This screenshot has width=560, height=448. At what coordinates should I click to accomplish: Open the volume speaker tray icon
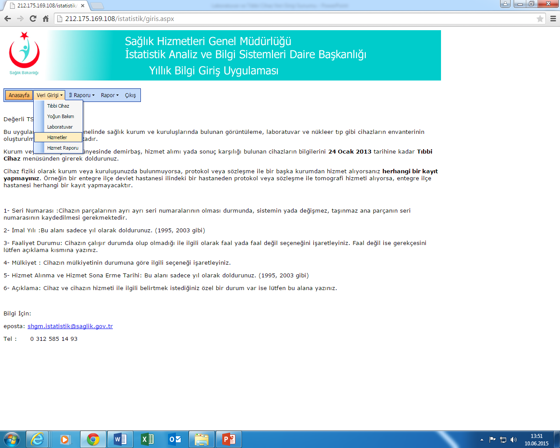(x=514, y=440)
